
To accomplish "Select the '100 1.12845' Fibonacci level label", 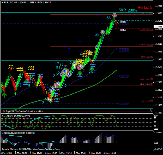I will click(x=147, y=57).
